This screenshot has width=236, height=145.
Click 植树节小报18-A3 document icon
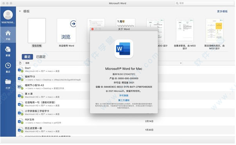(x=20, y=87)
